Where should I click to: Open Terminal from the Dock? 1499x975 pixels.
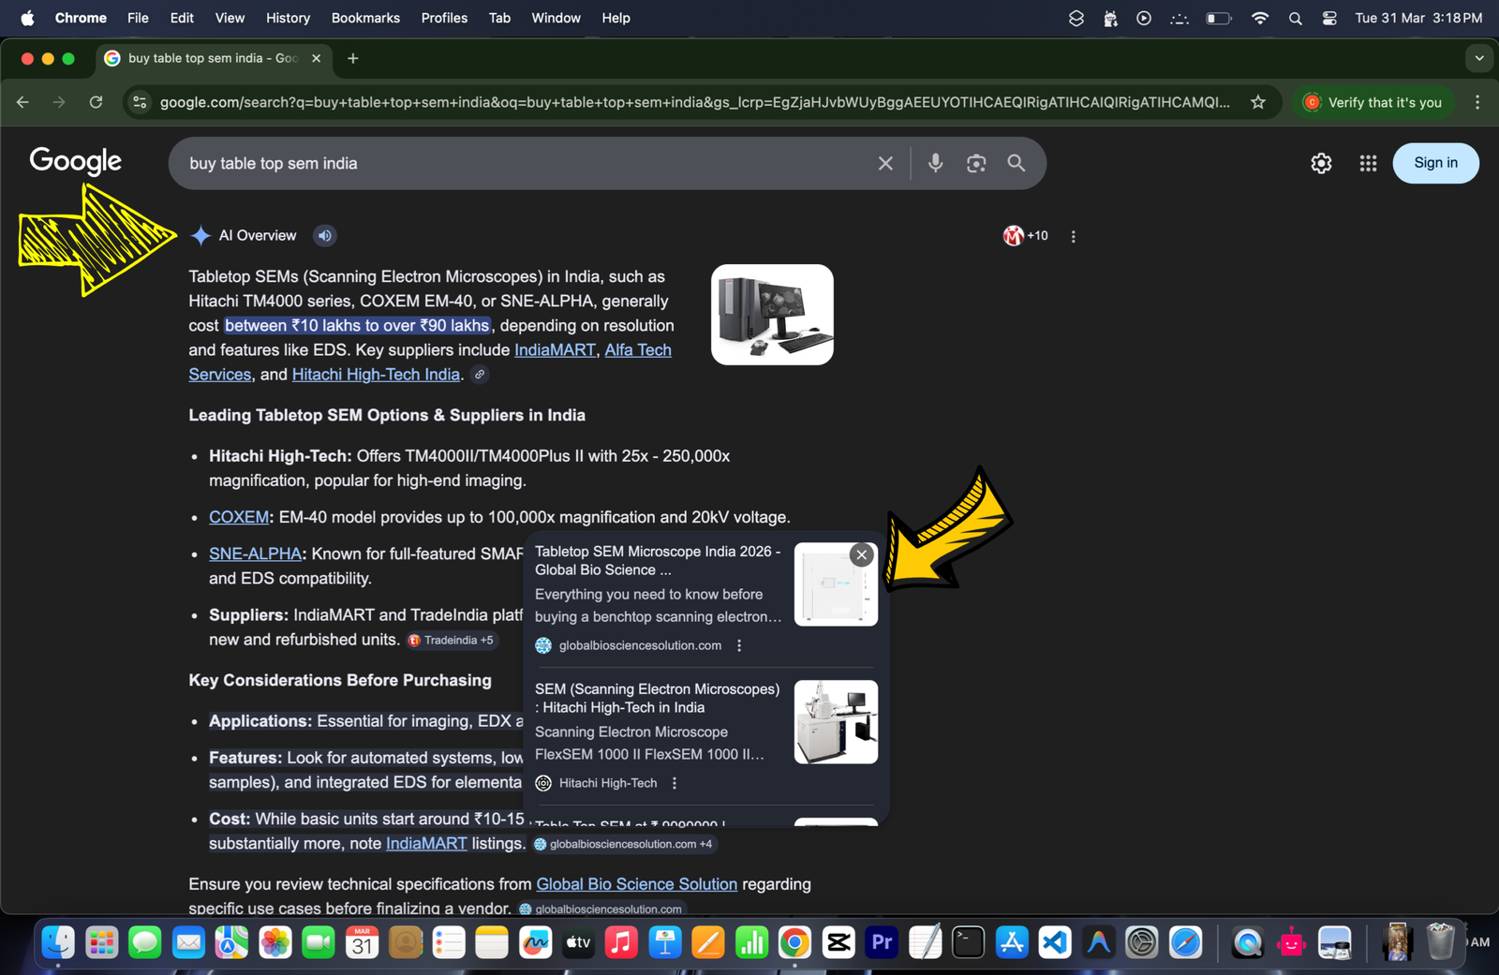pyautogui.click(x=968, y=942)
